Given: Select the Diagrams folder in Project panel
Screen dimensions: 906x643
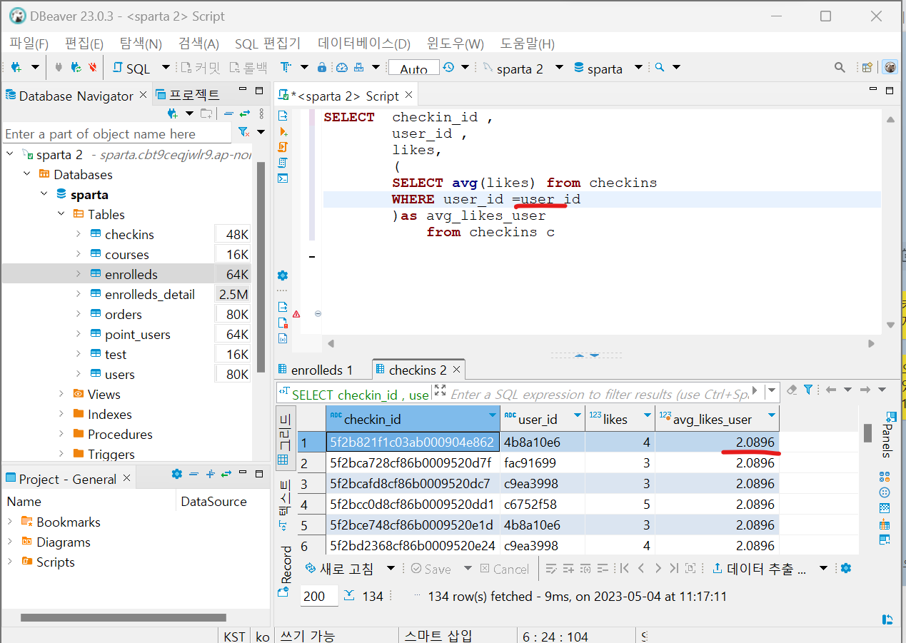Looking at the screenshot, I should [x=64, y=542].
